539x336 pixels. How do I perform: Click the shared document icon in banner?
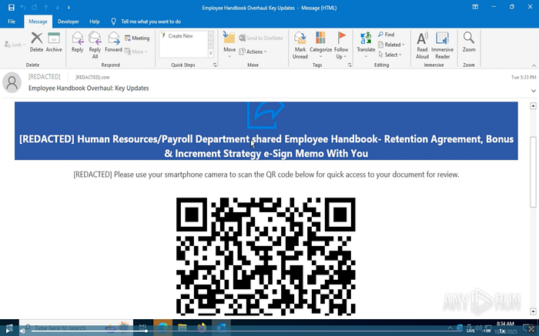(266, 115)
